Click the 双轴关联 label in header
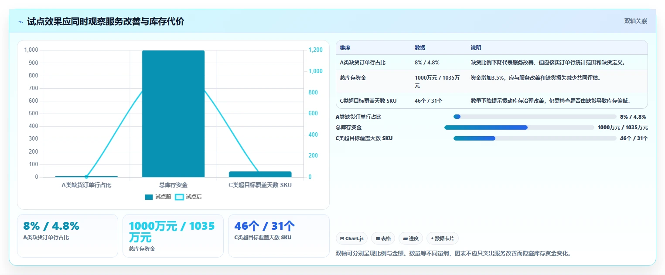The height and width of the screenshot is (275, 665). (x=635, y=21)
